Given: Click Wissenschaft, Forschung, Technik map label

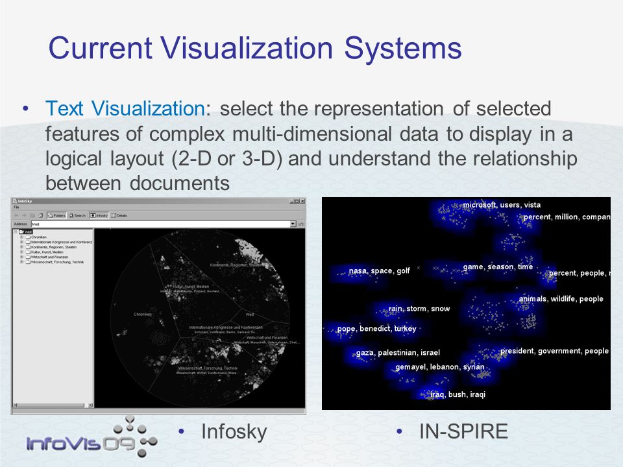Looking at the screenshot, I should pos(208,368).
